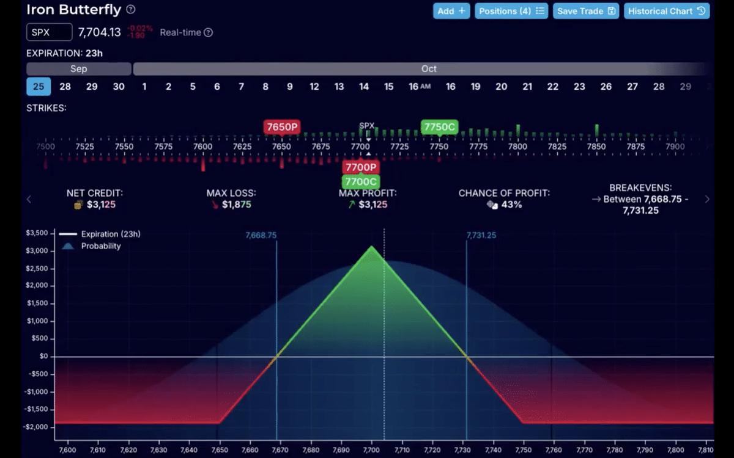
Task: Go to next stats with right chevron
Action: point(708,199)
